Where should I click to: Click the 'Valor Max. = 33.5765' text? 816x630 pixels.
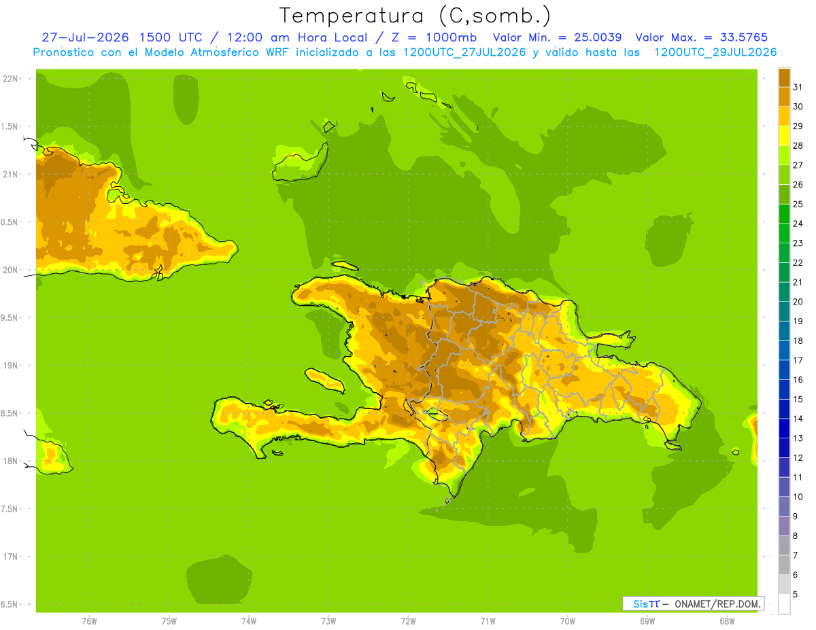(x=701, y=37)
